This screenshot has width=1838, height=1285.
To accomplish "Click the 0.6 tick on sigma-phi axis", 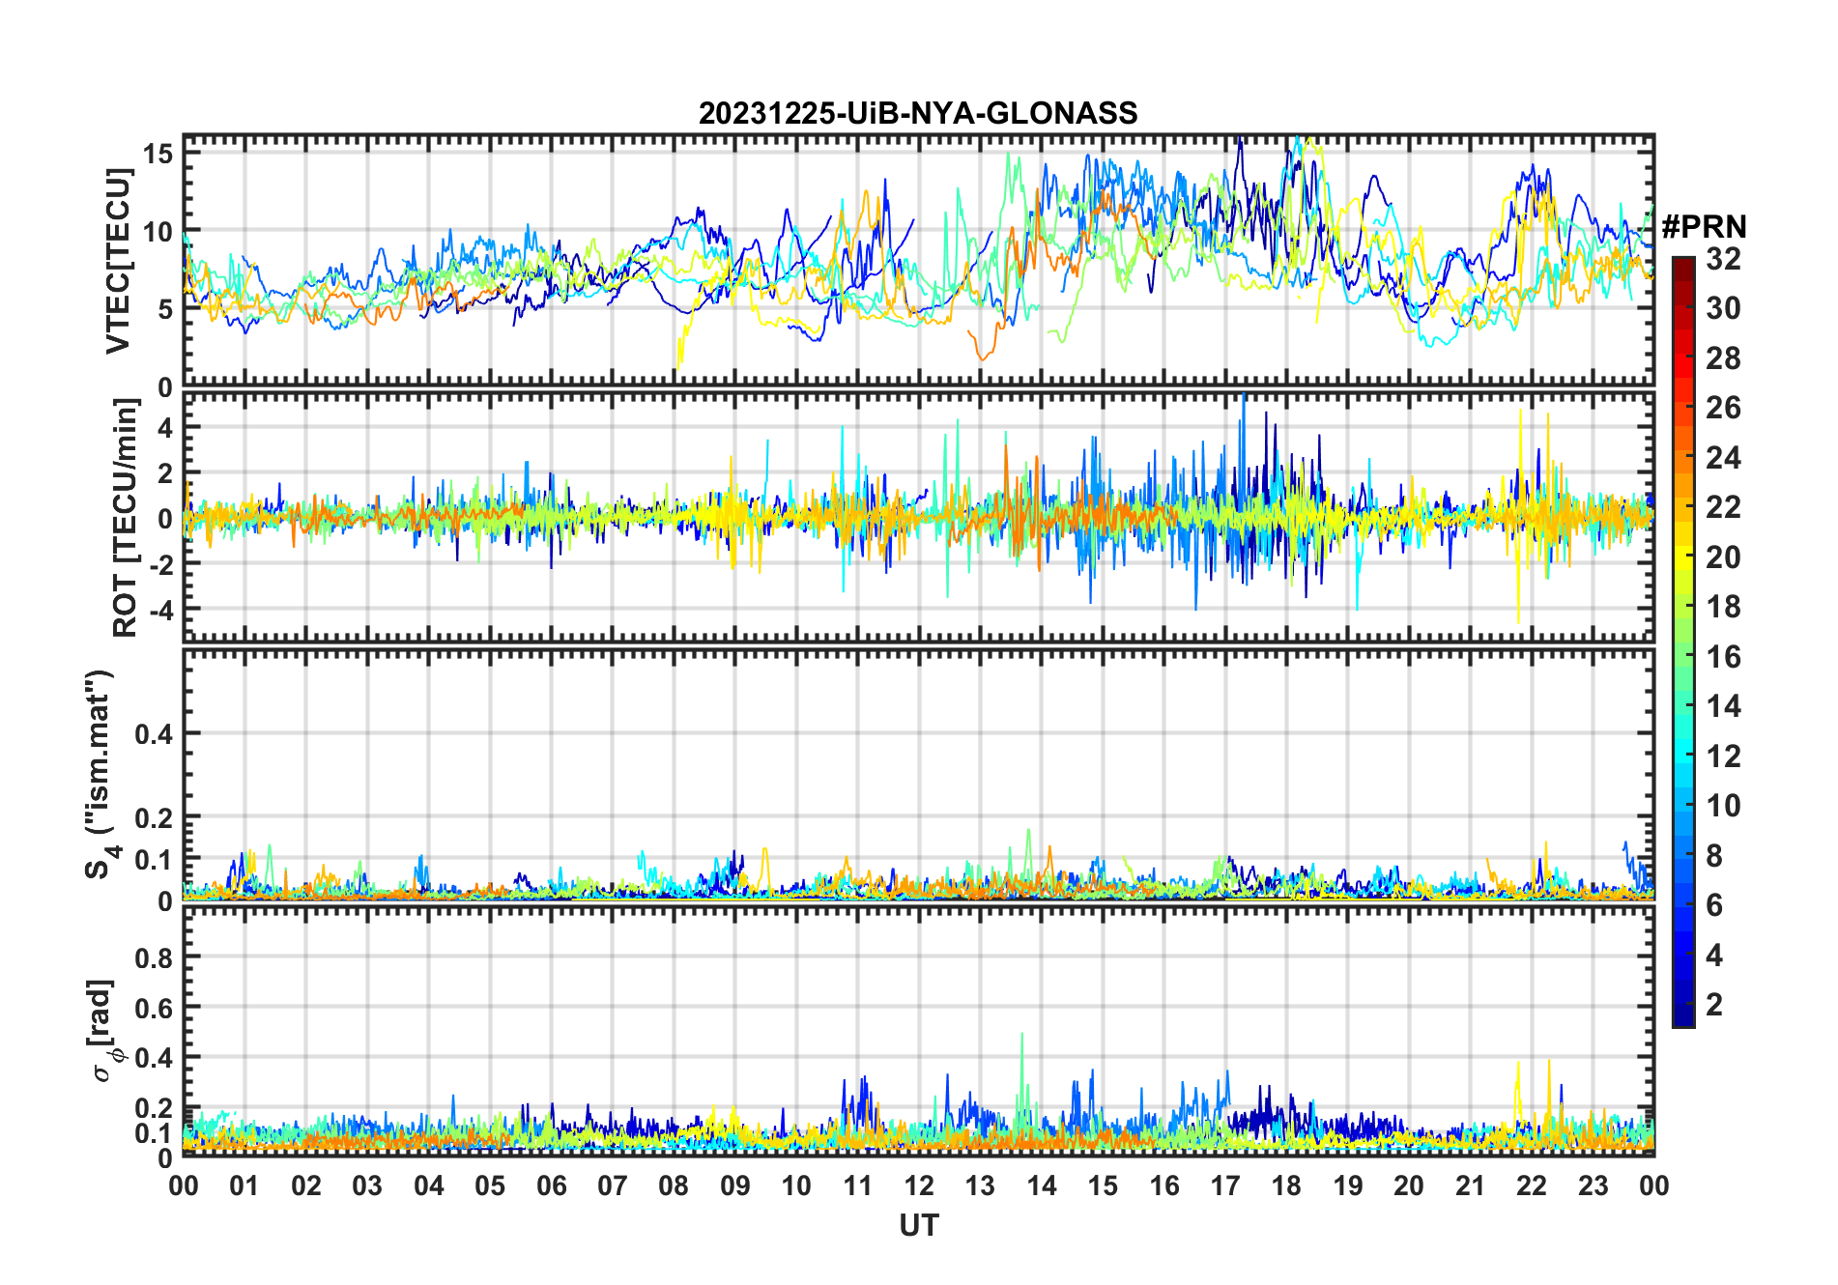I will click(x=155, y=1009).
